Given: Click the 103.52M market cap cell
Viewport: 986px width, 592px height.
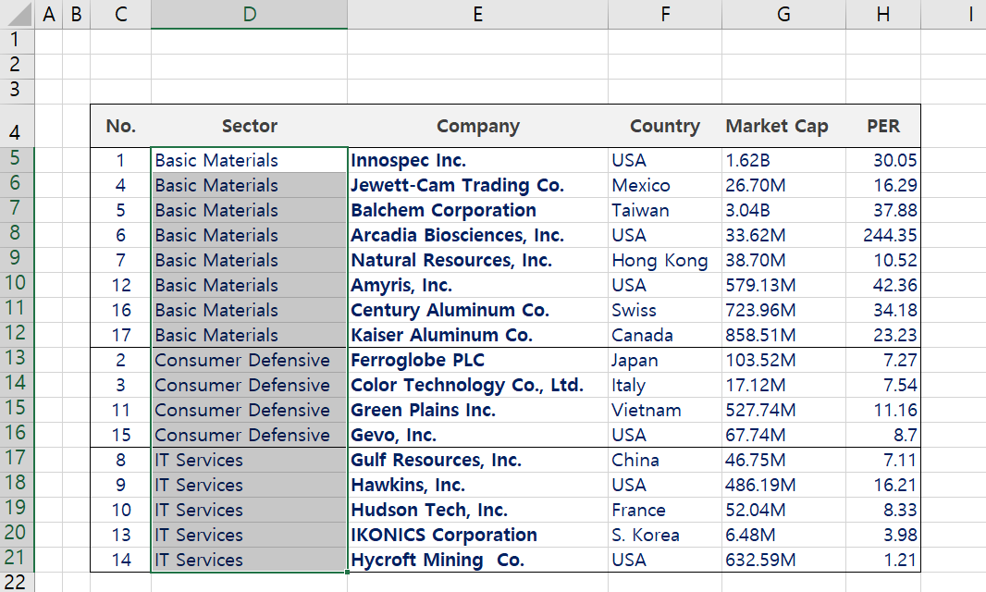Looking at the screenshot, I should click(x=783, y=360).
